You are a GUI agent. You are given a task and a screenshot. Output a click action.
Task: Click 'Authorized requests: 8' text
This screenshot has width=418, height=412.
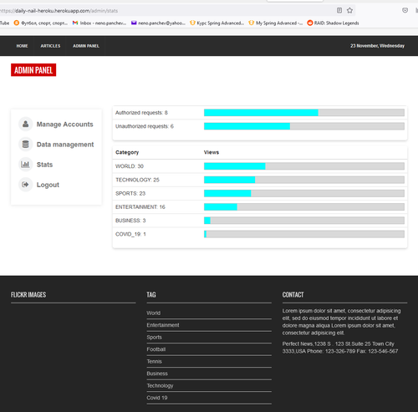[141, 113]
